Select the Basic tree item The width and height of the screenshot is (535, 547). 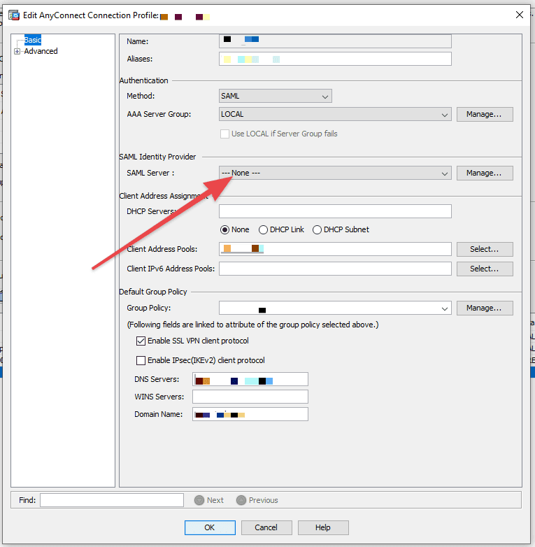pos(32,40)
